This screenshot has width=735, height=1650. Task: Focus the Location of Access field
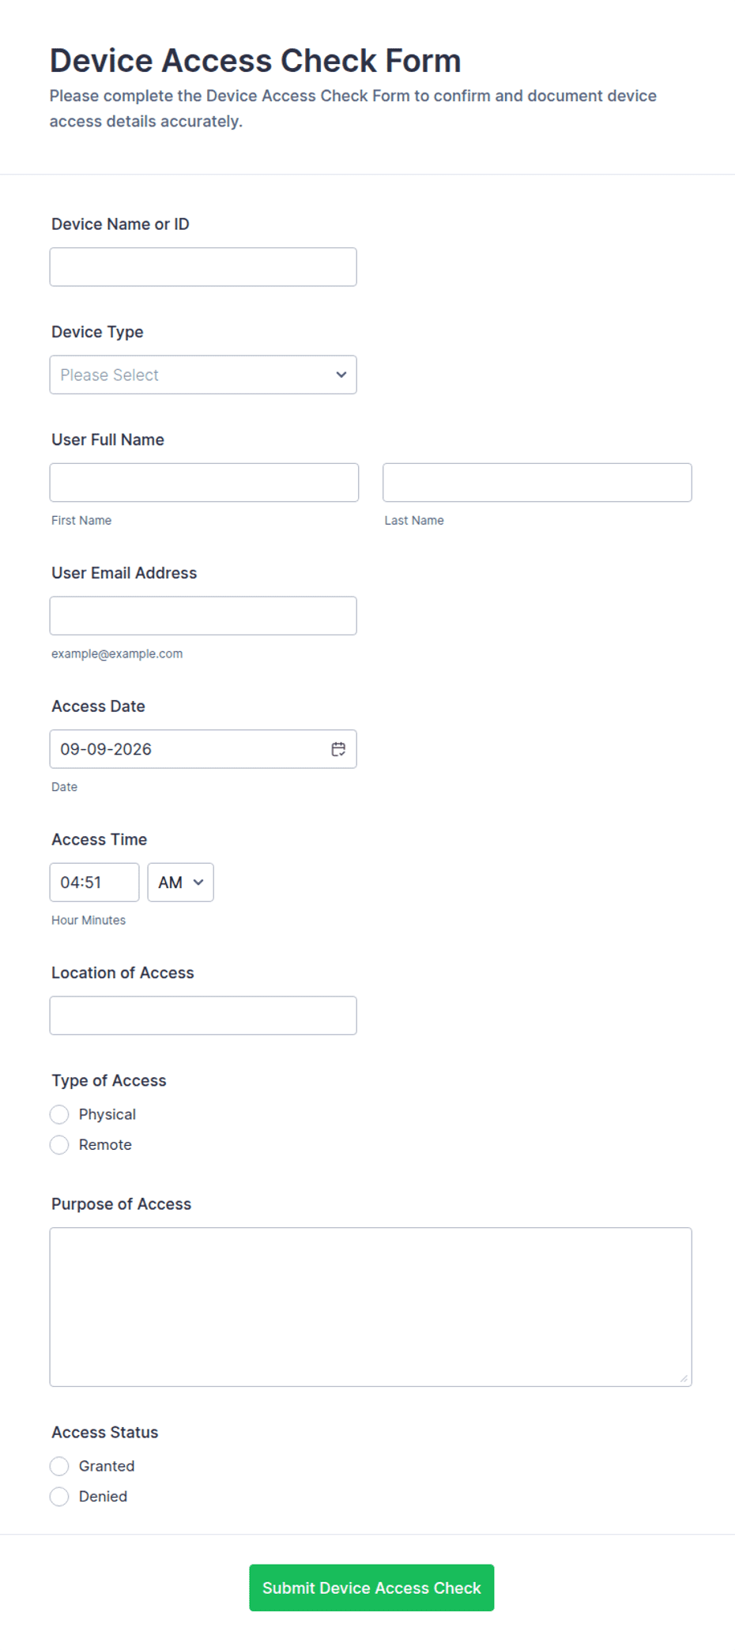coord(203,1015)
